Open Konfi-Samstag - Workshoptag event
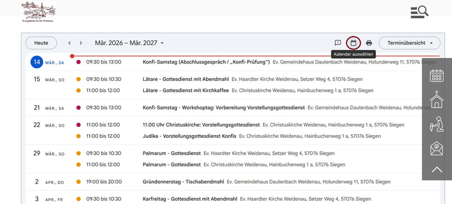The height and width of the screenshot is (204, 452). (x=224, y=108)
